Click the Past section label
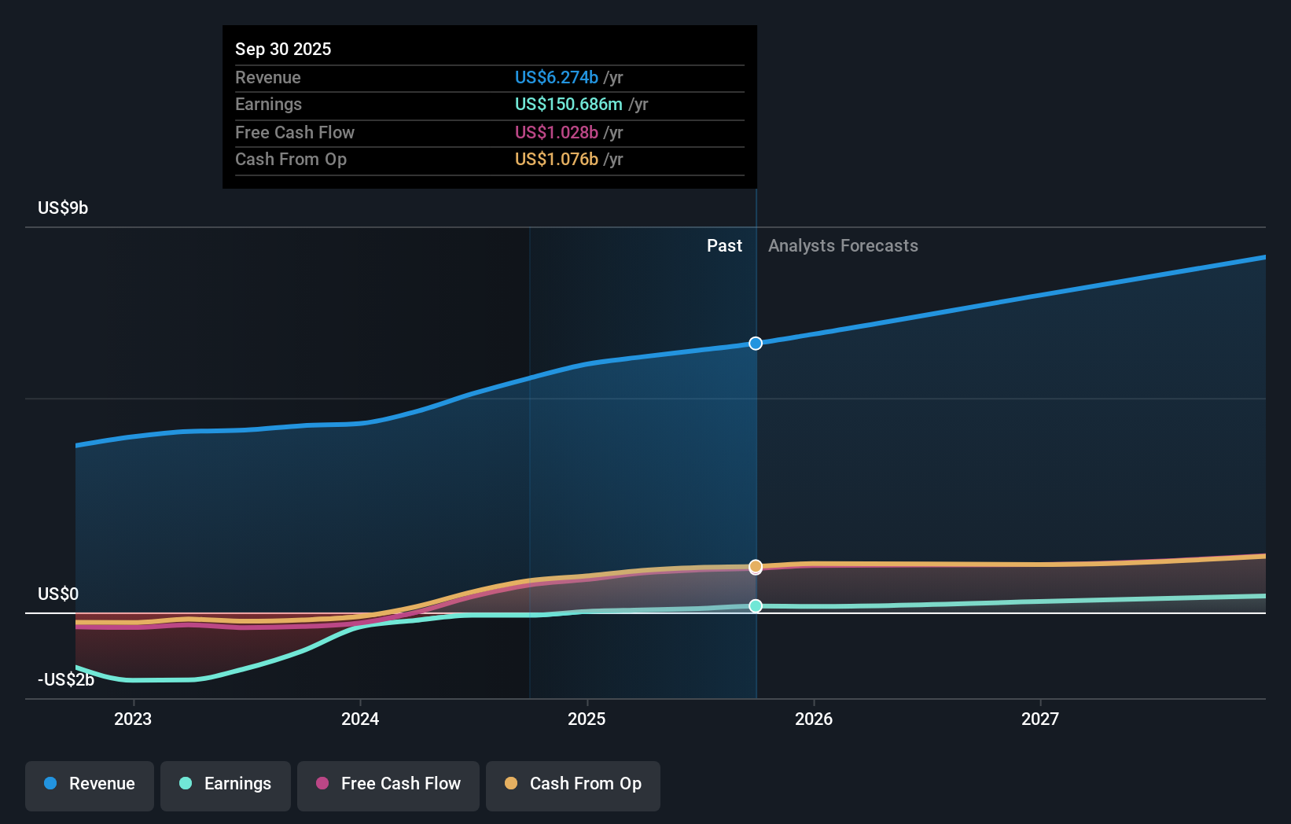The height and width of the screenshot is (824, 1291). (x=724, y=245)
